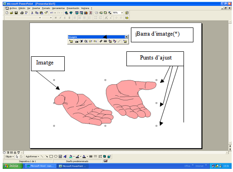
Task: Align text right
Action: [84, 18]
